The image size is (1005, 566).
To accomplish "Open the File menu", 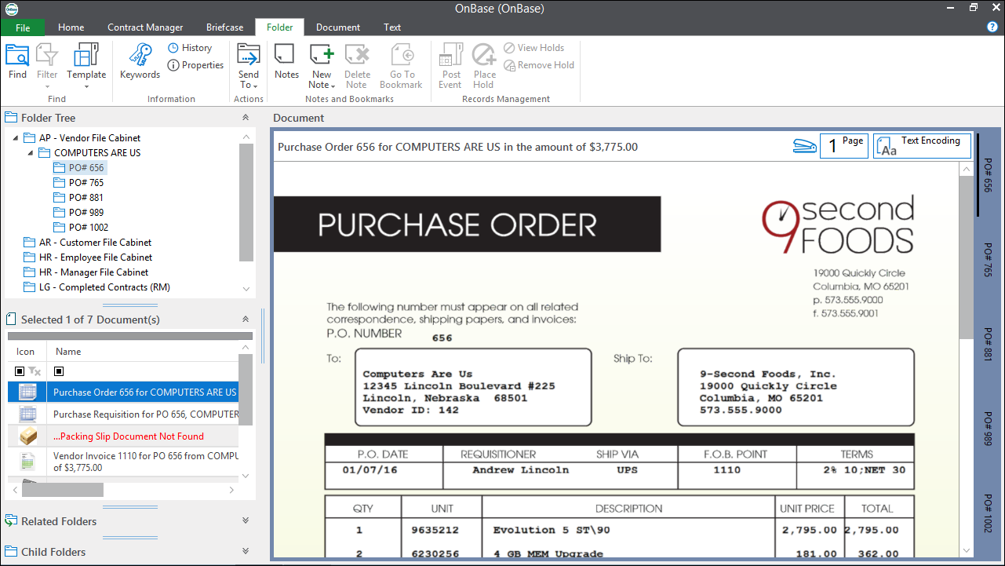I will click(23, 27).
